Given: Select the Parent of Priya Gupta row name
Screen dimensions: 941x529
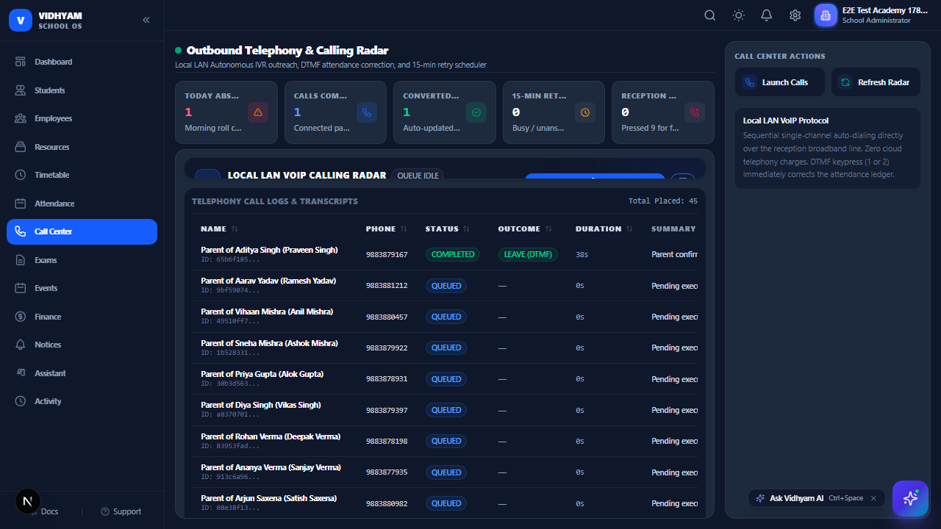Looking at the screenshot, I should coord(262,374).
